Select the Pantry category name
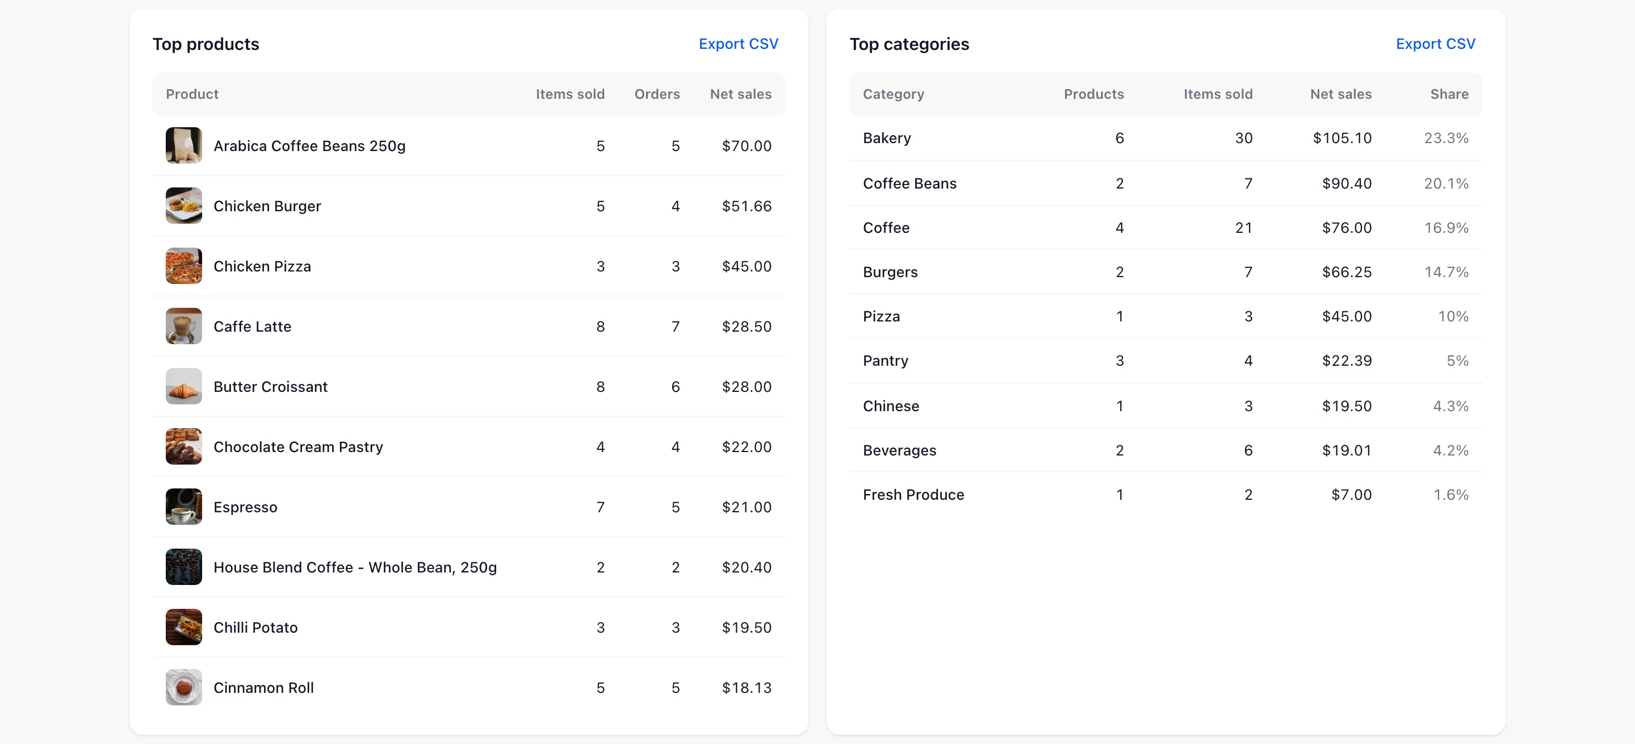The width and height of the screenshot is (1635, 744). click(x=885, y=361)
